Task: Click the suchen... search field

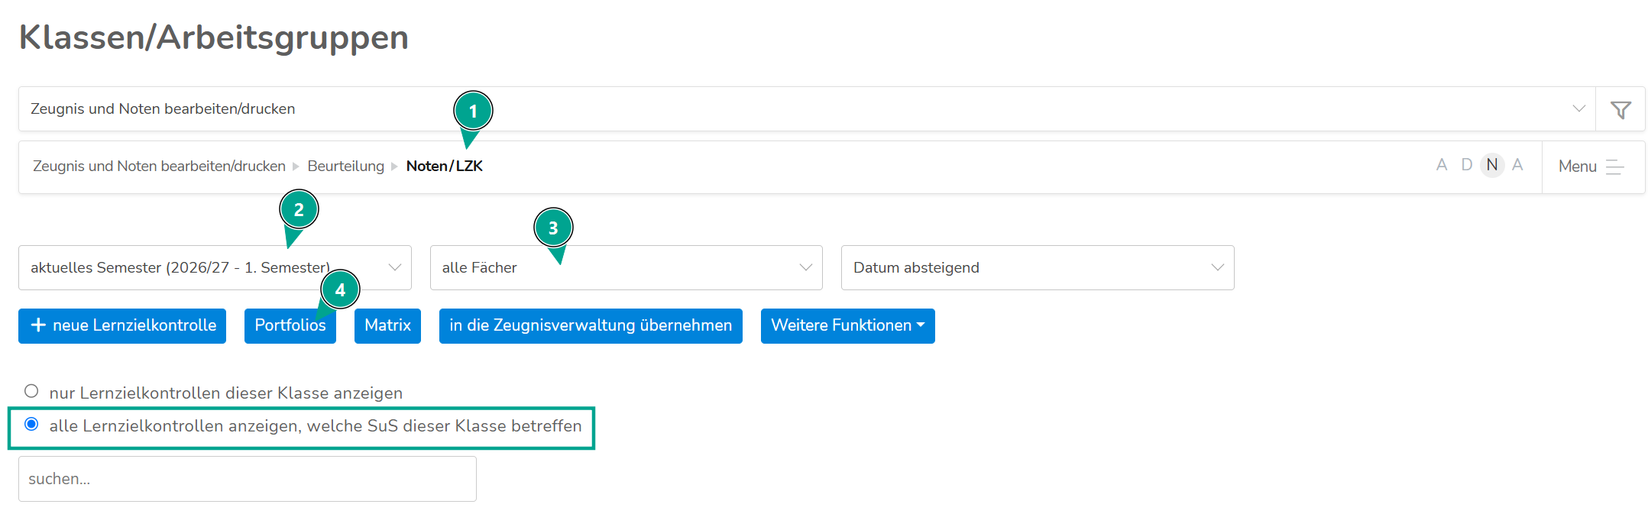Action: 248,479
